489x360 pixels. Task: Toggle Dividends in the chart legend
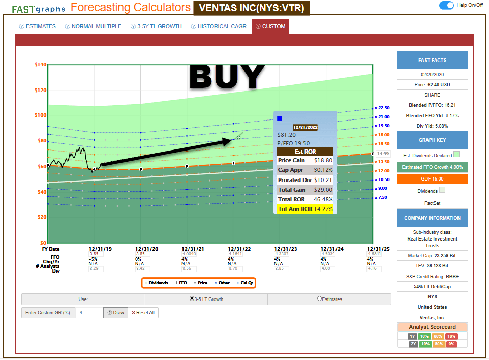coord(157,283)
